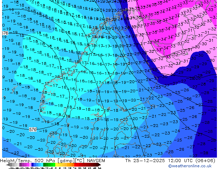Select the NAVGEM model name text
This screenshot has width=219, height=169.
coord(96,161)
